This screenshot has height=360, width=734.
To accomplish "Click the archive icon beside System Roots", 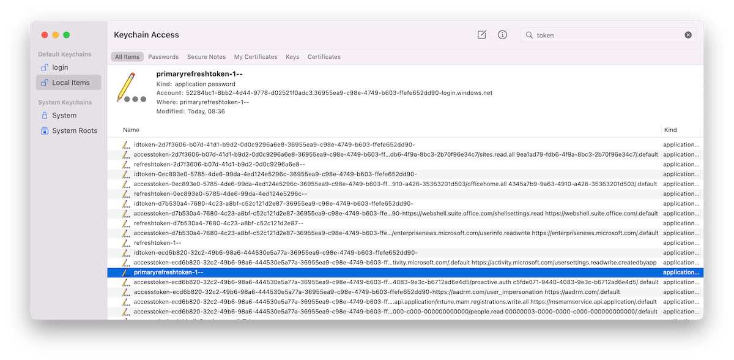I will [x=44, y=130].
